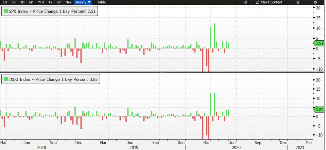Screen dimensions: 326x150
Task: Select the Max time range
Action: 68,2
